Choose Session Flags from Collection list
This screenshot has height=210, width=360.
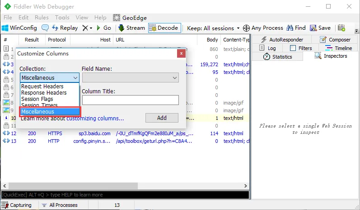click(37, 99)
